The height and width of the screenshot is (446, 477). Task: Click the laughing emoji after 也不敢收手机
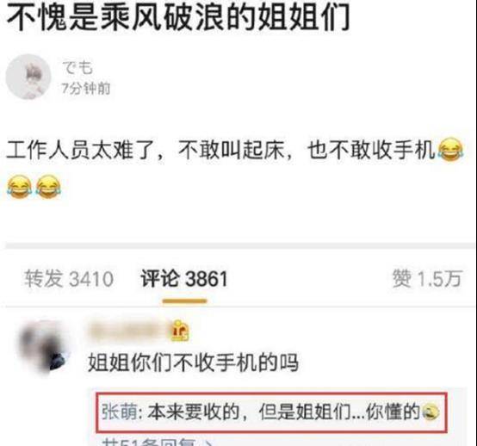(x=450, y=150)
